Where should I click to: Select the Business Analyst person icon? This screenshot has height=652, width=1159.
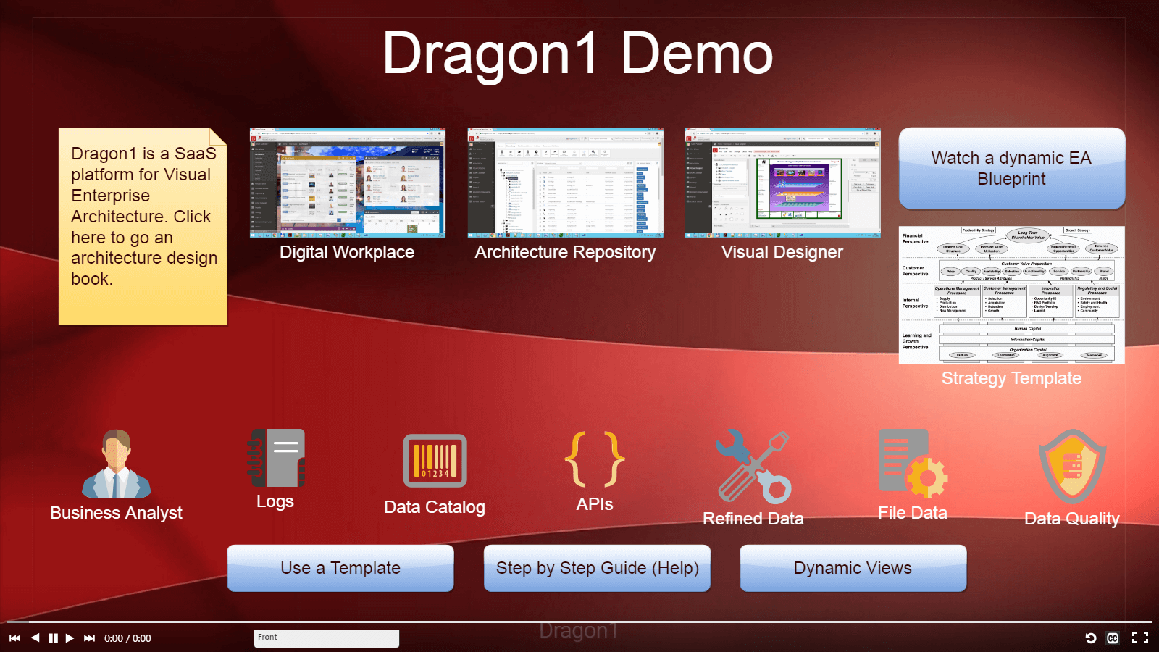click(x=116, y=464)
